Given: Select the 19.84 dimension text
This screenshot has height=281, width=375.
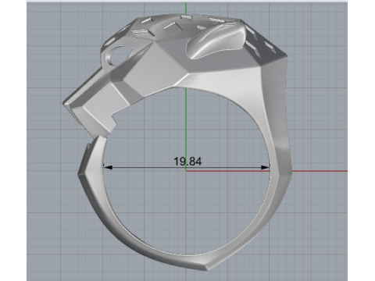Looking at the screenshot, I should point(187,162).
